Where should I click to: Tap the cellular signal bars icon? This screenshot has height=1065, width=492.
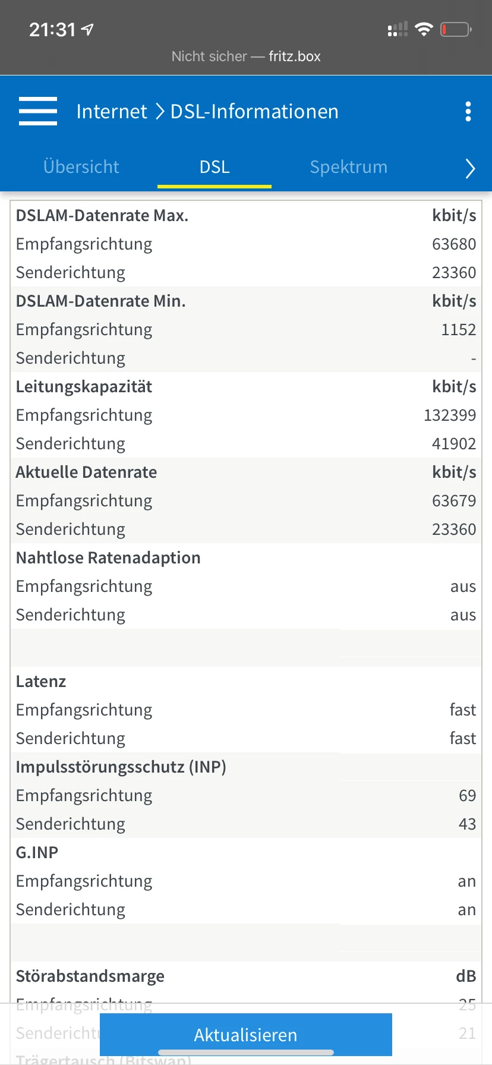tap(398, 29)
